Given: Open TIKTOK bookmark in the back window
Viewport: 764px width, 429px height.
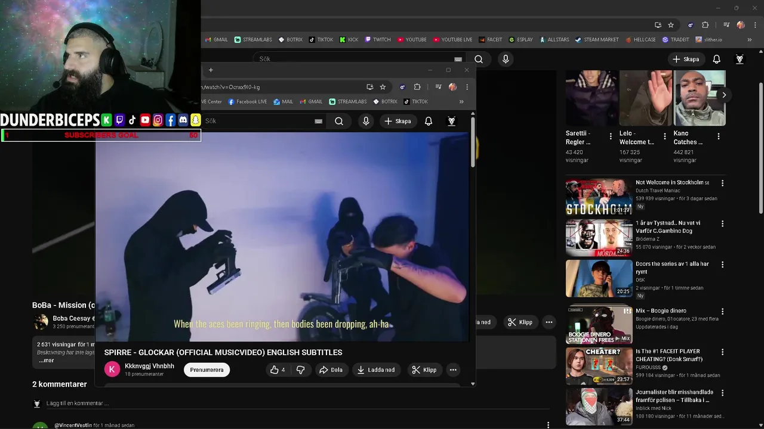Looking at the screenshot, I should pyautogui.click(x=321, y=40).
